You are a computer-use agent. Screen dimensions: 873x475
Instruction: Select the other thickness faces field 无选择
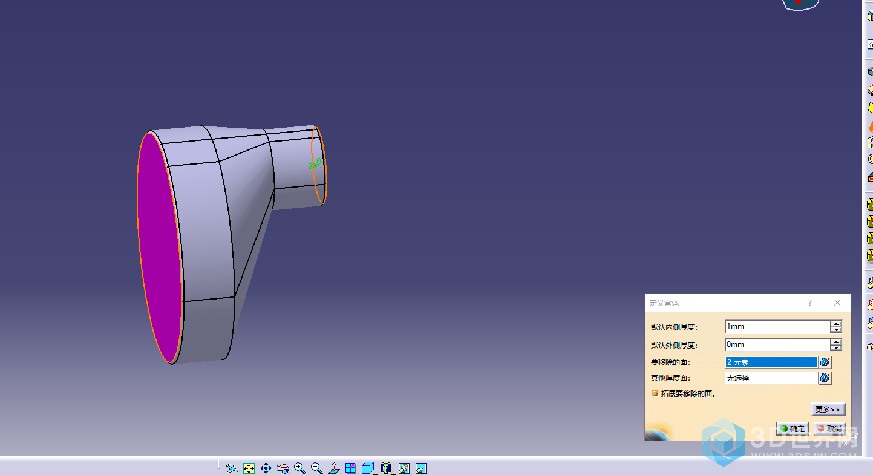click(x=771, y=378)
